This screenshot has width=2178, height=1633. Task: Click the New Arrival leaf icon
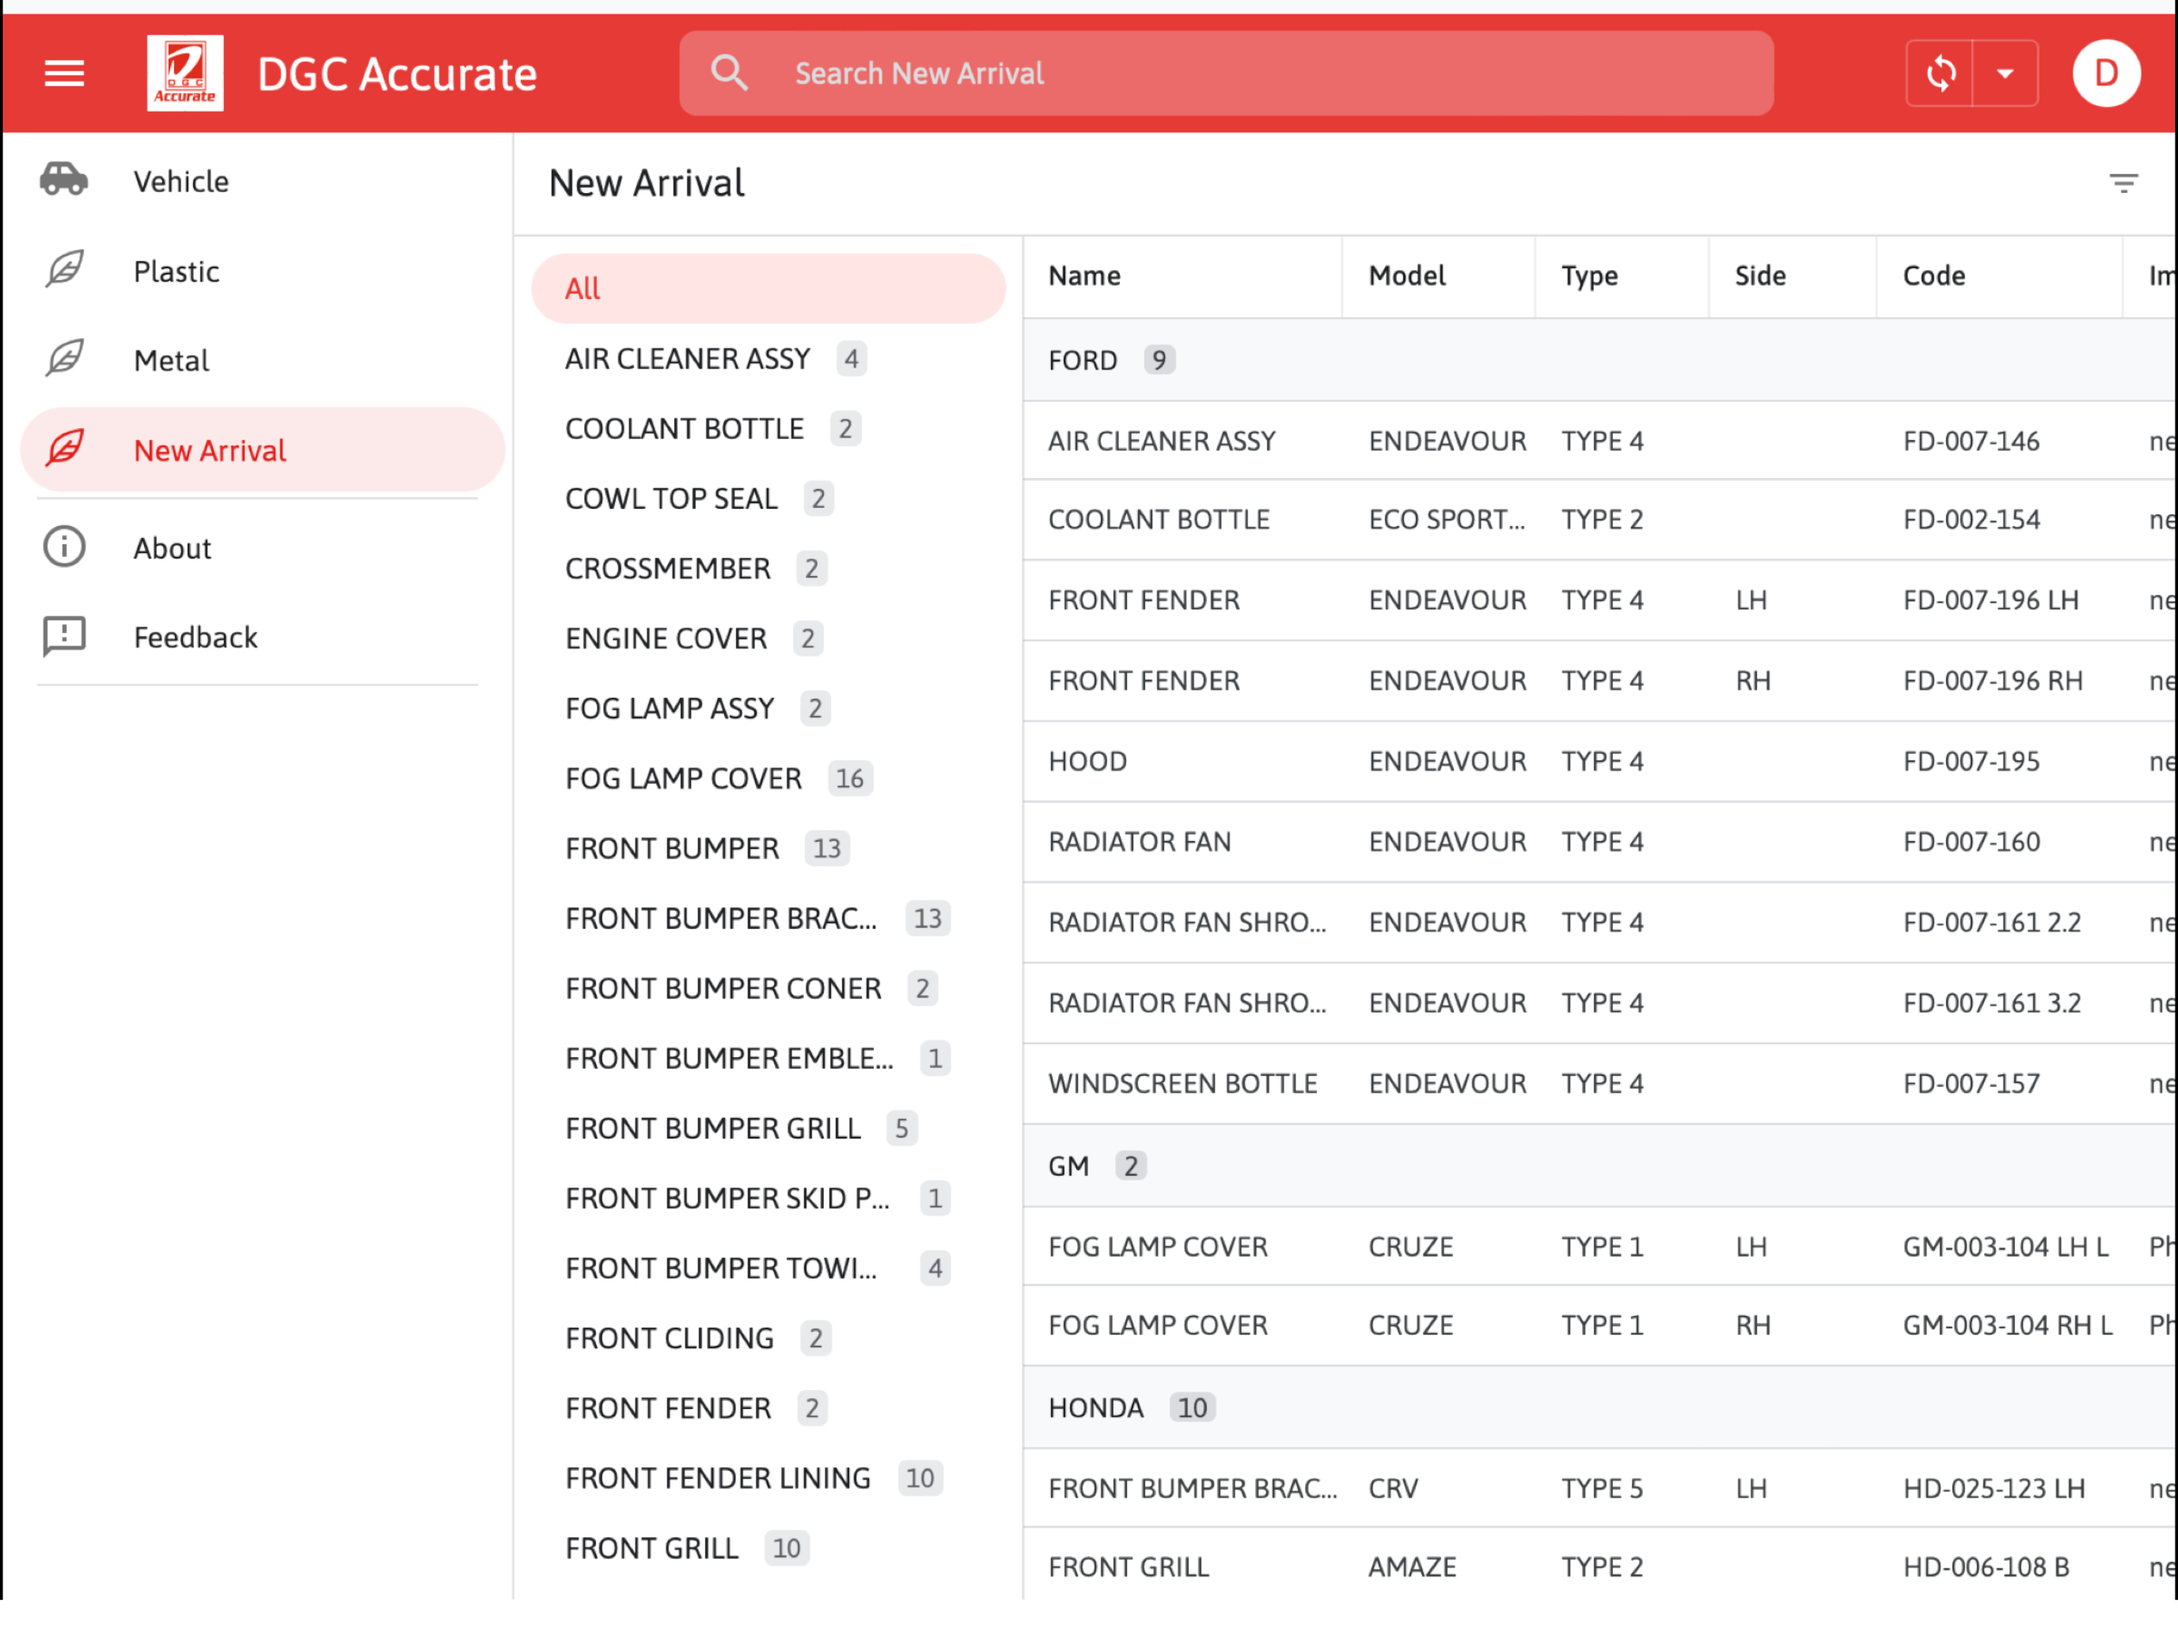coord(64,449)
